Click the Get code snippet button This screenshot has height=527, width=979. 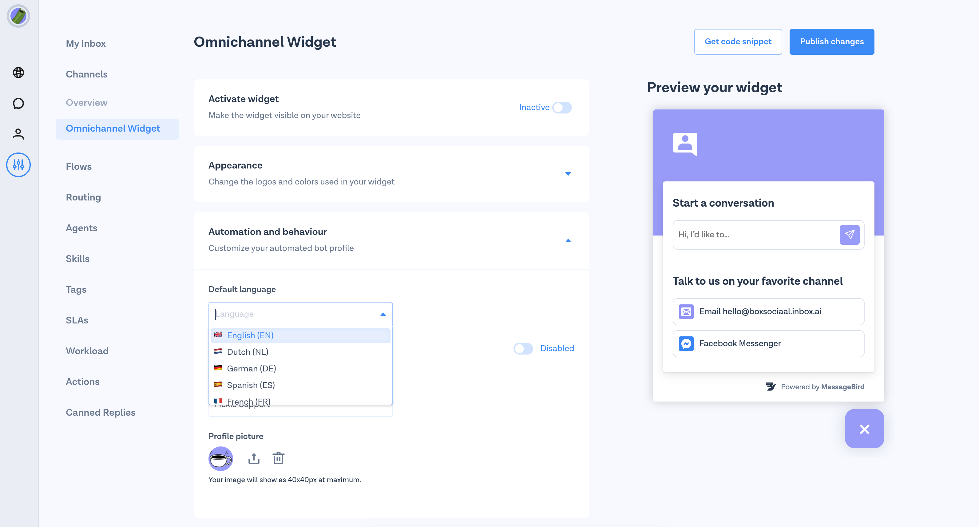(x=738, y=42)
